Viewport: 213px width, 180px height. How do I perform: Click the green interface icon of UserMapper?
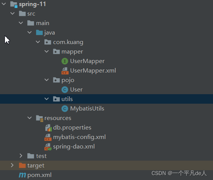coord(65,61)
